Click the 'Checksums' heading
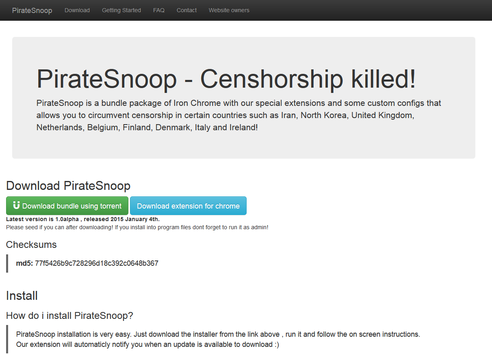 tap(31, 245)
